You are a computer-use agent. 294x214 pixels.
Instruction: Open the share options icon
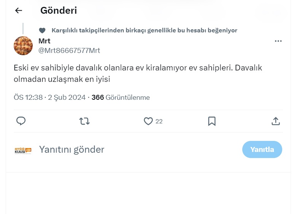click(276, 121)
